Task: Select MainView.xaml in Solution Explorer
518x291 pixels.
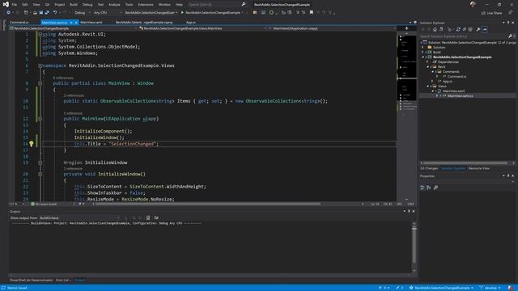Action: click(x=453, y=91)
